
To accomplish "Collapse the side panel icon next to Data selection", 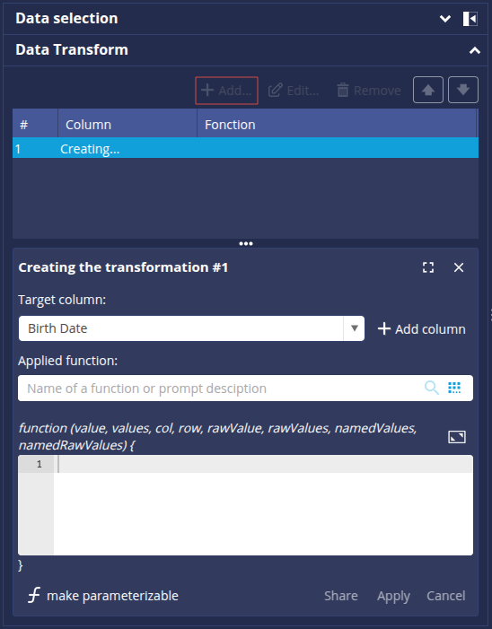I will [x=470, y=19].
